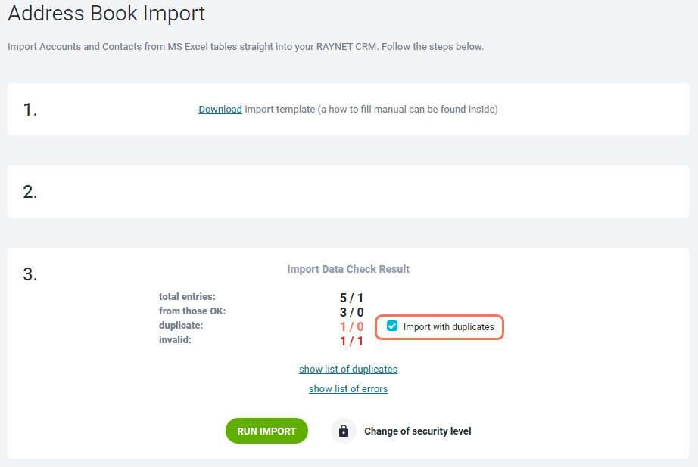
Task: Click the lock icon for security level
Action: [343, 431]
